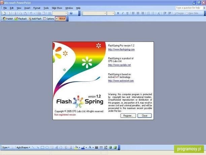Select the Arrow drawing tool
The height and width of the screenshot is (155, 206).
coord(38,147)
